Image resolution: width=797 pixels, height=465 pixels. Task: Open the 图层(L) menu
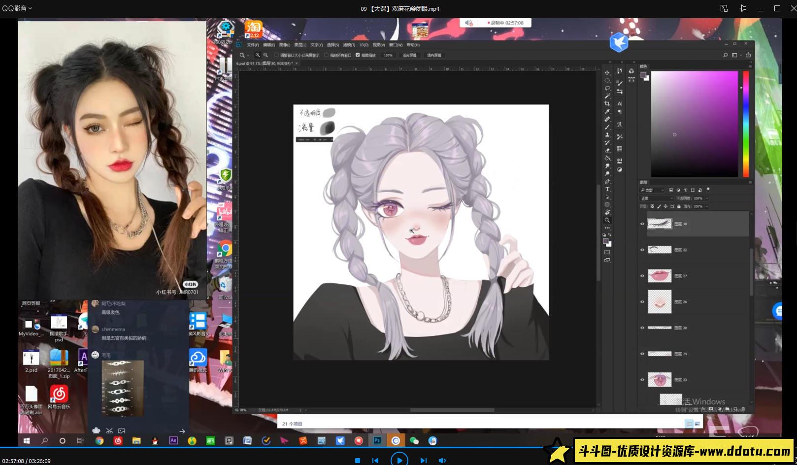pyautogui.click(x=300, y=45)
